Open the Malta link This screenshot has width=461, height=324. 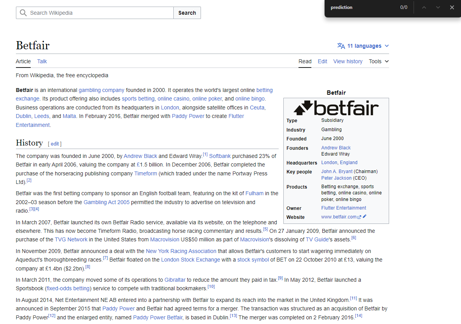tap(70, 116)
